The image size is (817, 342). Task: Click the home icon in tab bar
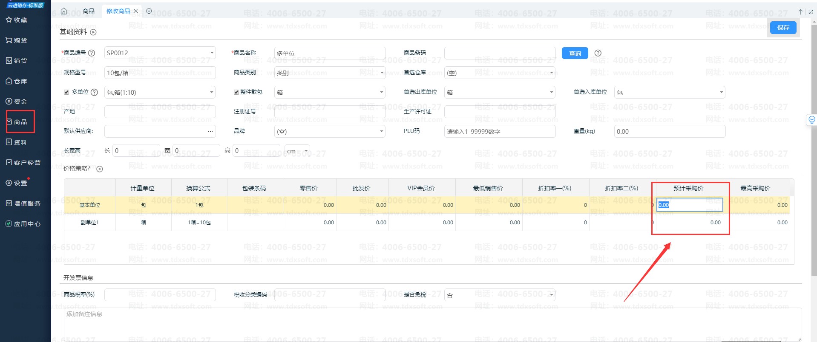point(64,11)
